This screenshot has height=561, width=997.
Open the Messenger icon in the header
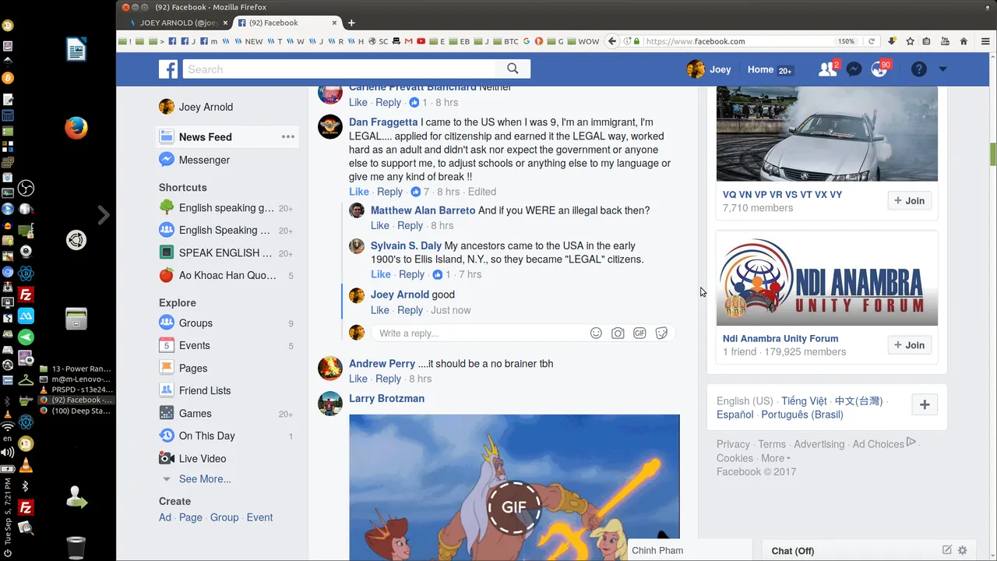point(854,69)
